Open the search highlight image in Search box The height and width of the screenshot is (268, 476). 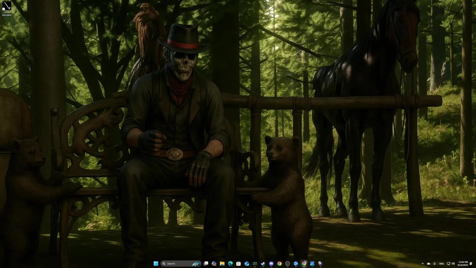(196, 264)
